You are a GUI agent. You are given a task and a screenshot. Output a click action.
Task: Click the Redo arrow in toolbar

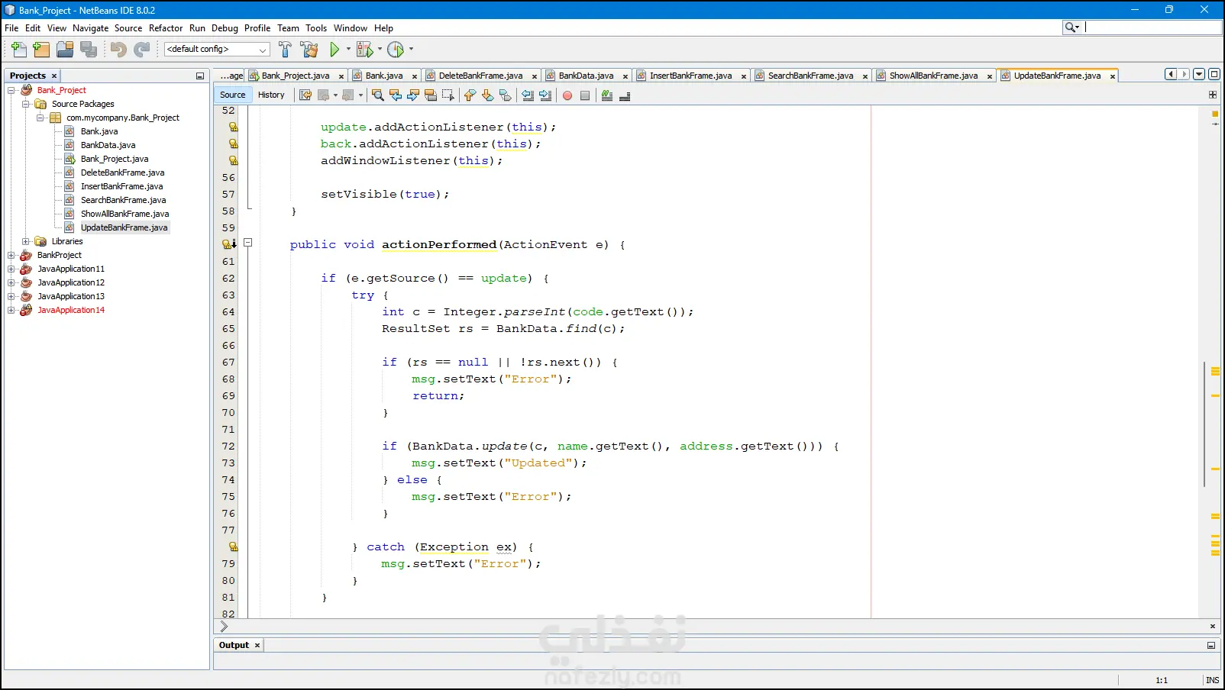(x=142, y=50)
